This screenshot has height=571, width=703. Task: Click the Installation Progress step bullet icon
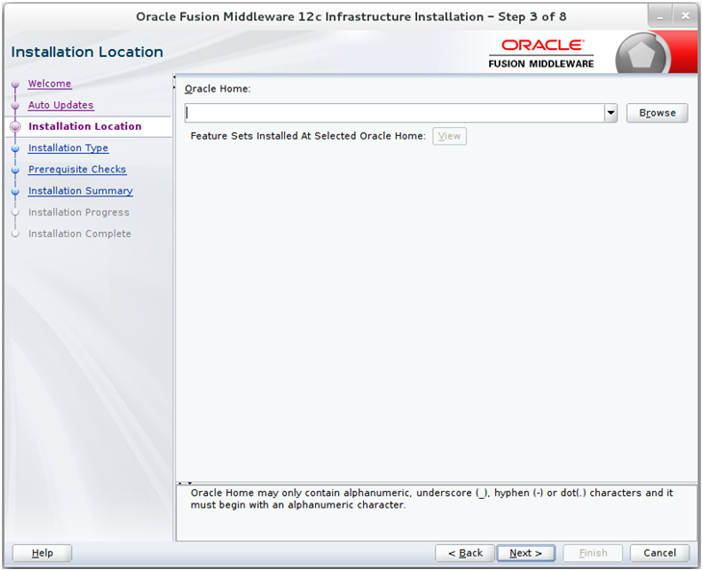click(x=15, y=213)
